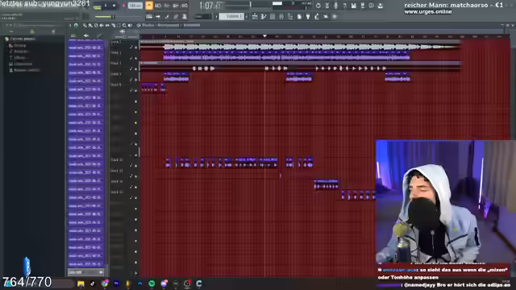Adjust the main volume slider
The height and width of the screenshot is (290, 516).
[x=113, y=17]
